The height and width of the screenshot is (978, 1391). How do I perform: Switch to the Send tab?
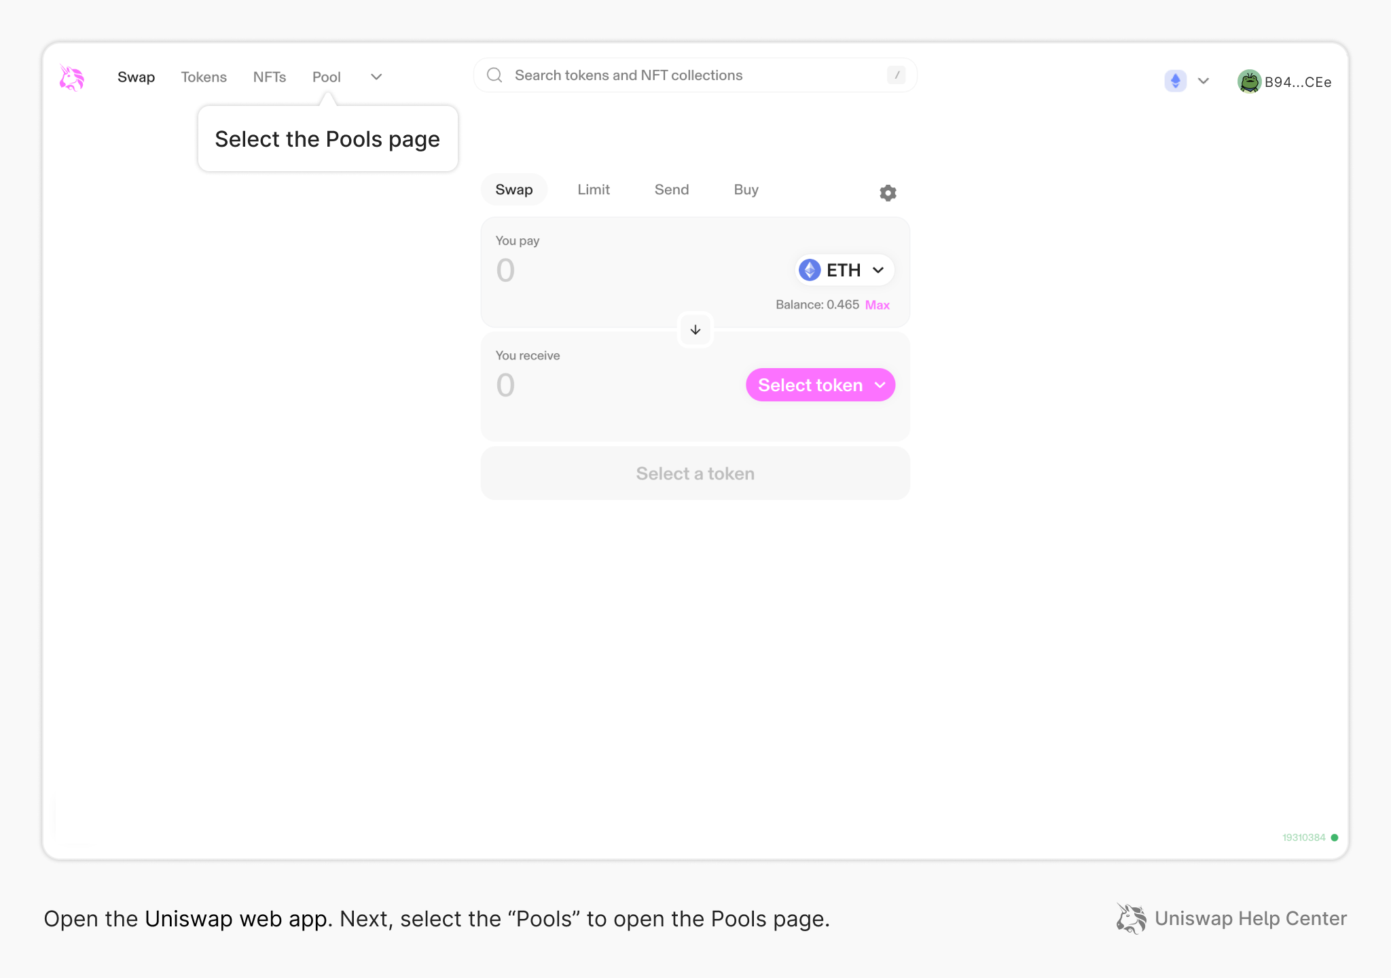click(x=671, y=189)
